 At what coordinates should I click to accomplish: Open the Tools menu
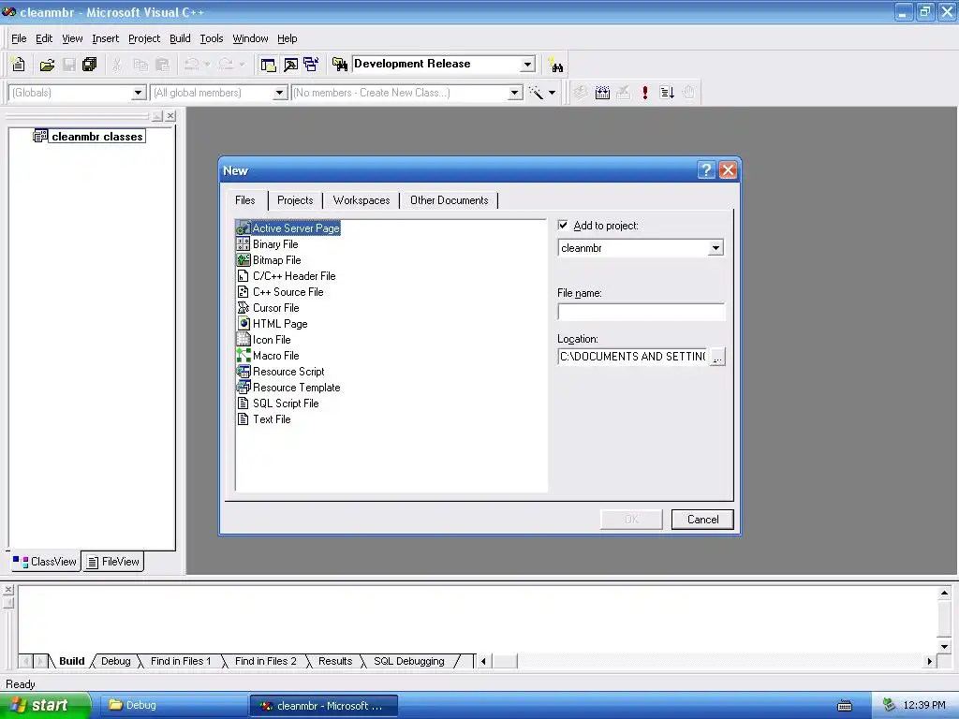(x=212, y=38)
